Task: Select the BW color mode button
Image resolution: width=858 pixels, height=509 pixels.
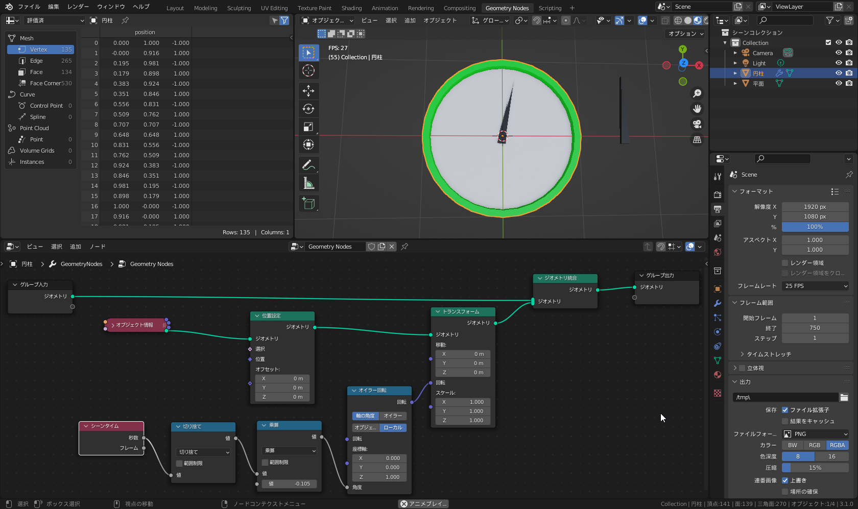Action: 793,445
